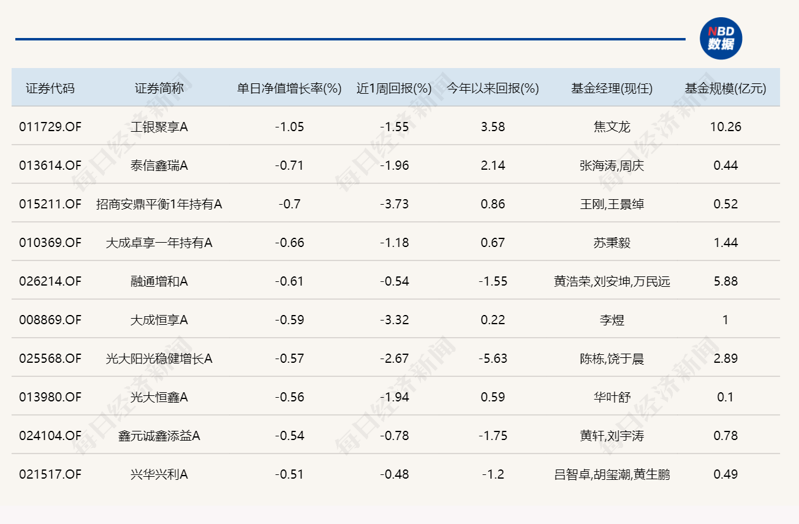Click security code 011729.OF
The width and height of the screenshot is (799, 524).
click(x=50, y=127)
